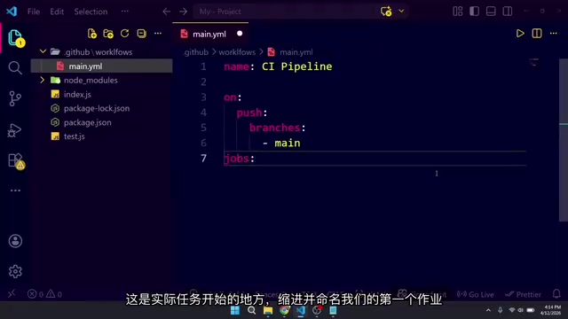Toggle the secondary side bar
The image size is (568, 319).
pyautogui.click(x=508, y=12)
